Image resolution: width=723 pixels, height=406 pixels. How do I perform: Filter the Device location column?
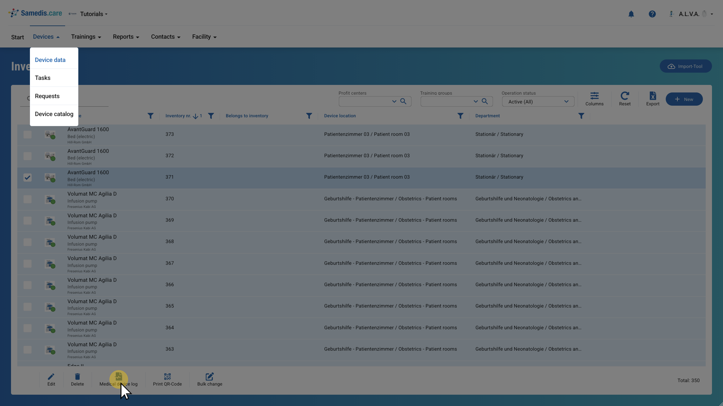point(460,116)
